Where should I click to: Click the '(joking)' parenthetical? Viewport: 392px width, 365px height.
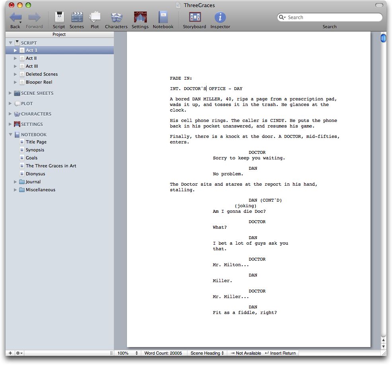click(246, 206)
